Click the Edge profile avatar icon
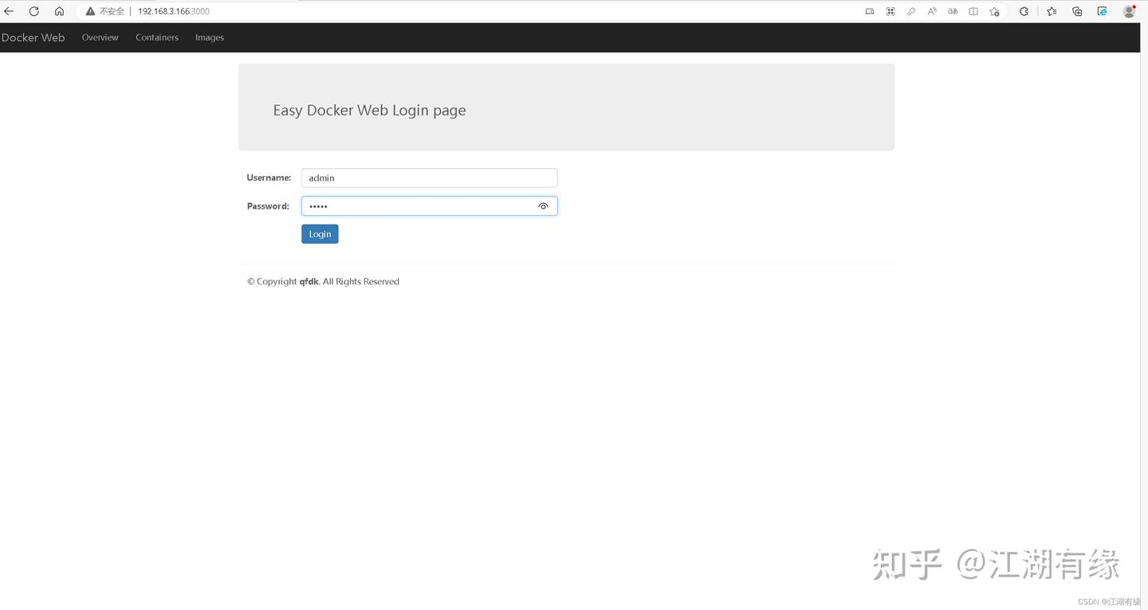 tap(1128, 11)
